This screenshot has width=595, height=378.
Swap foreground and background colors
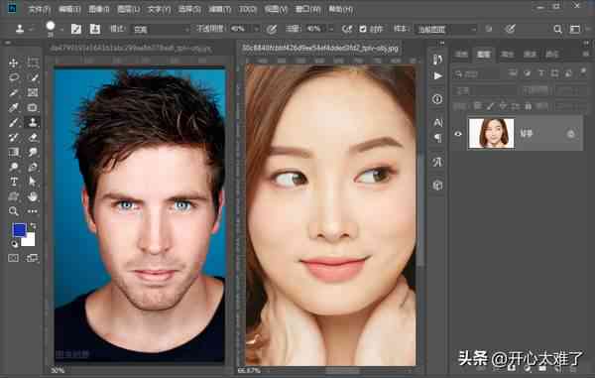tap(33, 226)
